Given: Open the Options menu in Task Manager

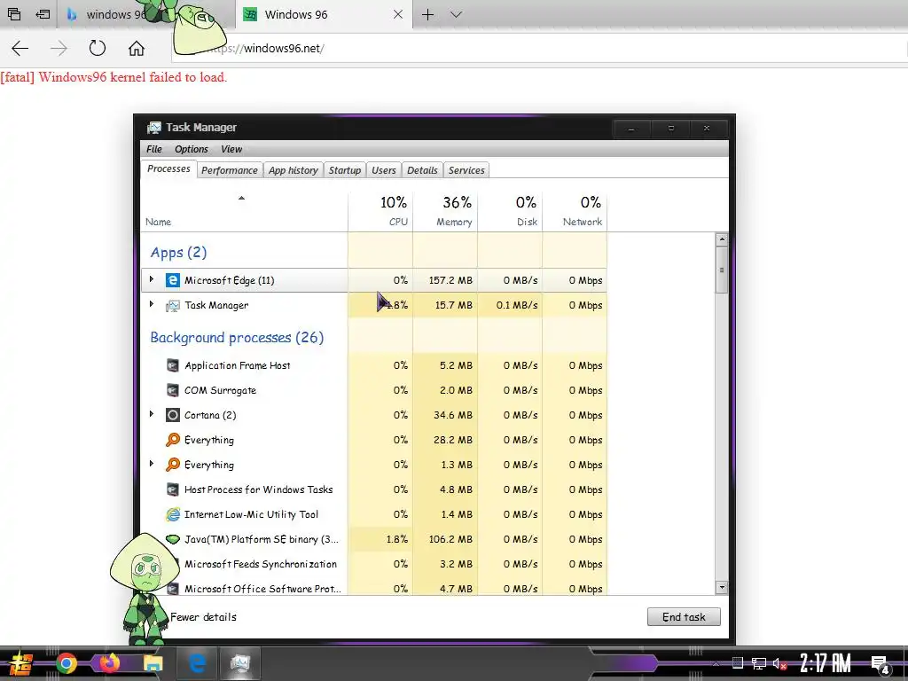Looking at the screenshot, I should click(x=192, y=149).
